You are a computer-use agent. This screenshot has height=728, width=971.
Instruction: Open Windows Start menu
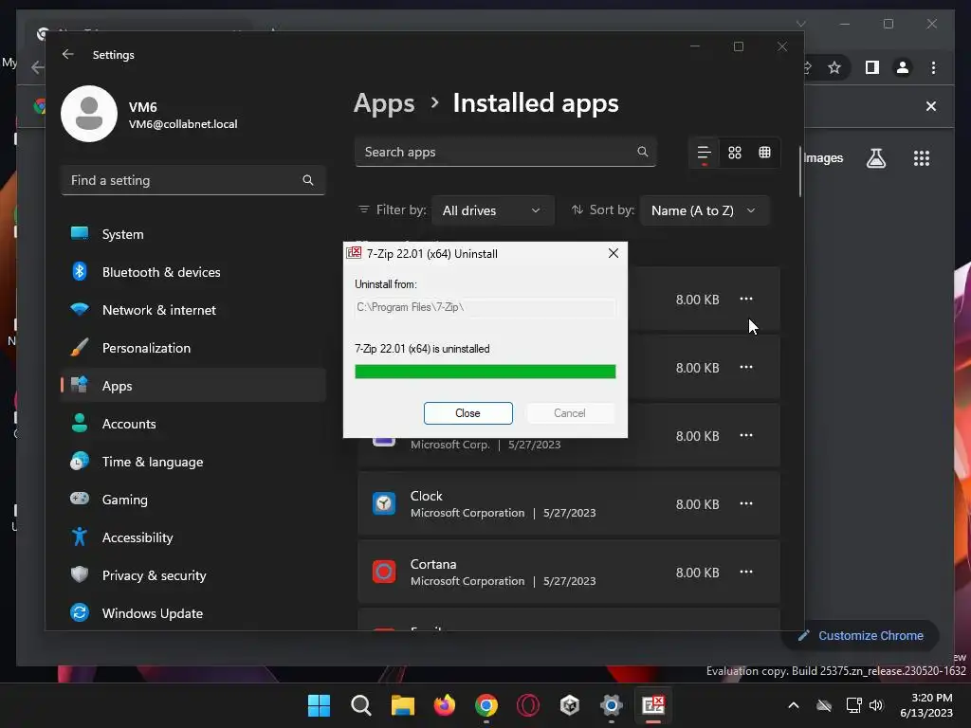coord(319,705)
